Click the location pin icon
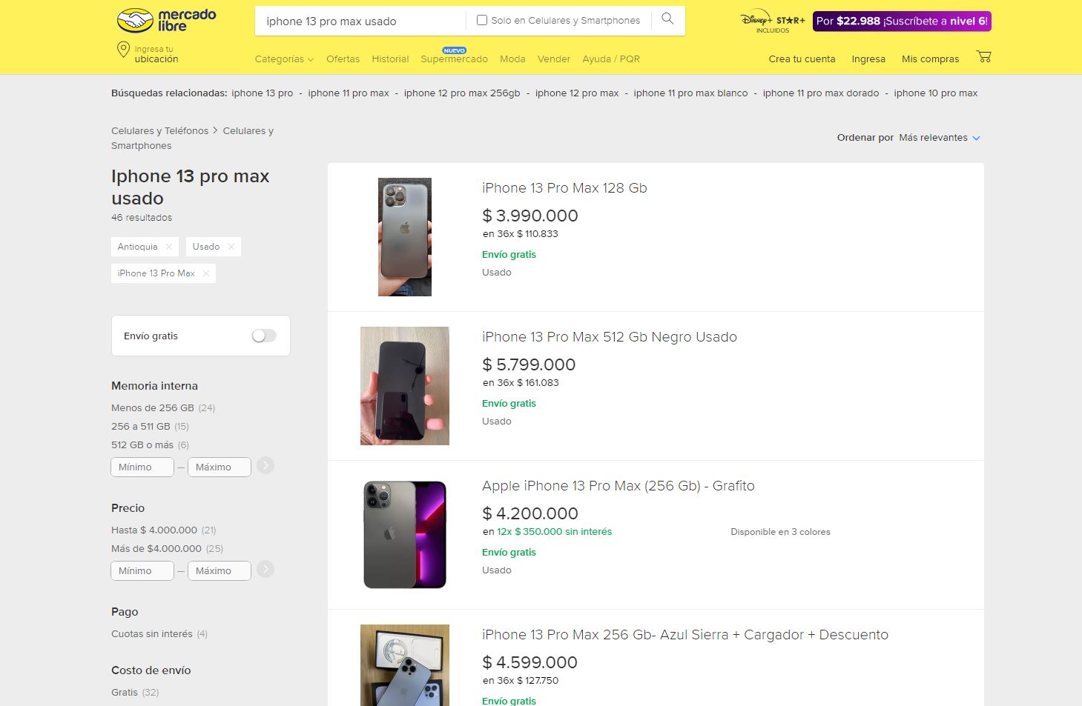This screenshot has height=706, width=1082. (x=123, y=50)
